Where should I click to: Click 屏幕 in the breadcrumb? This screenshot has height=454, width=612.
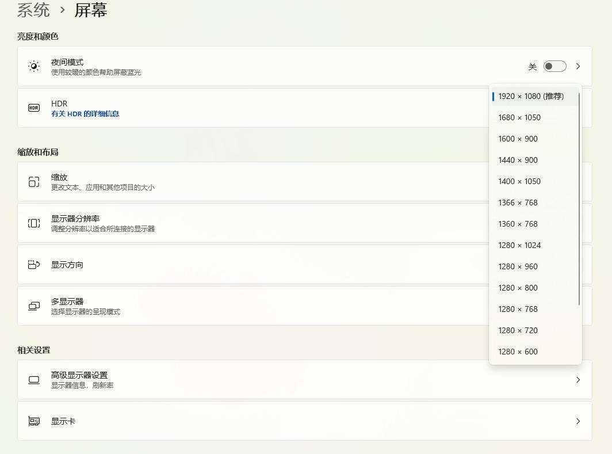[91, 10]
